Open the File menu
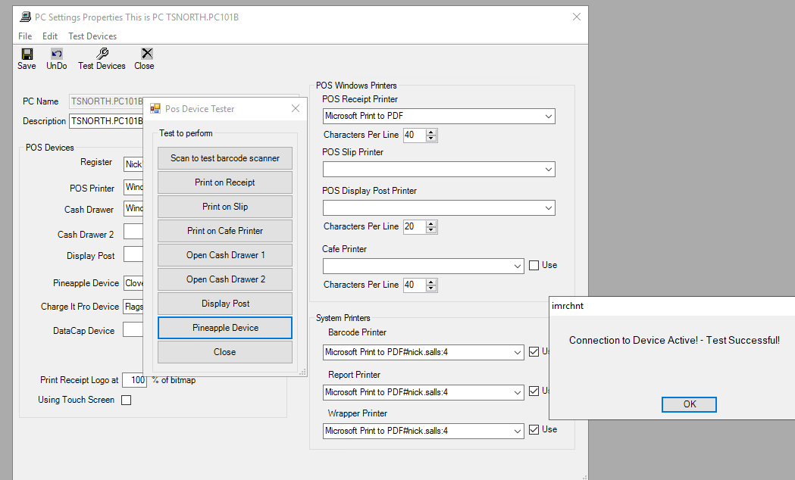 [x=25, y=36]
